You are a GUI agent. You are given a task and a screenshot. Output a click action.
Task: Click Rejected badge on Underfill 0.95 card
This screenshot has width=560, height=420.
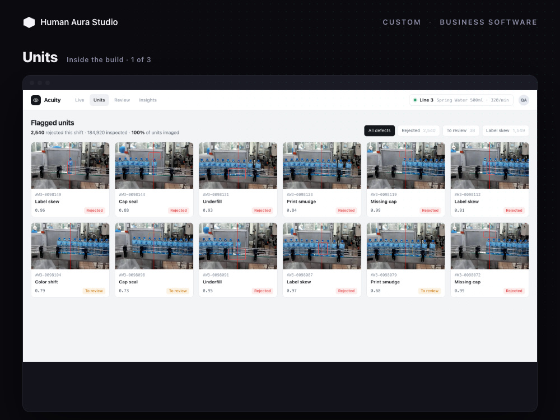coord(263,291)
